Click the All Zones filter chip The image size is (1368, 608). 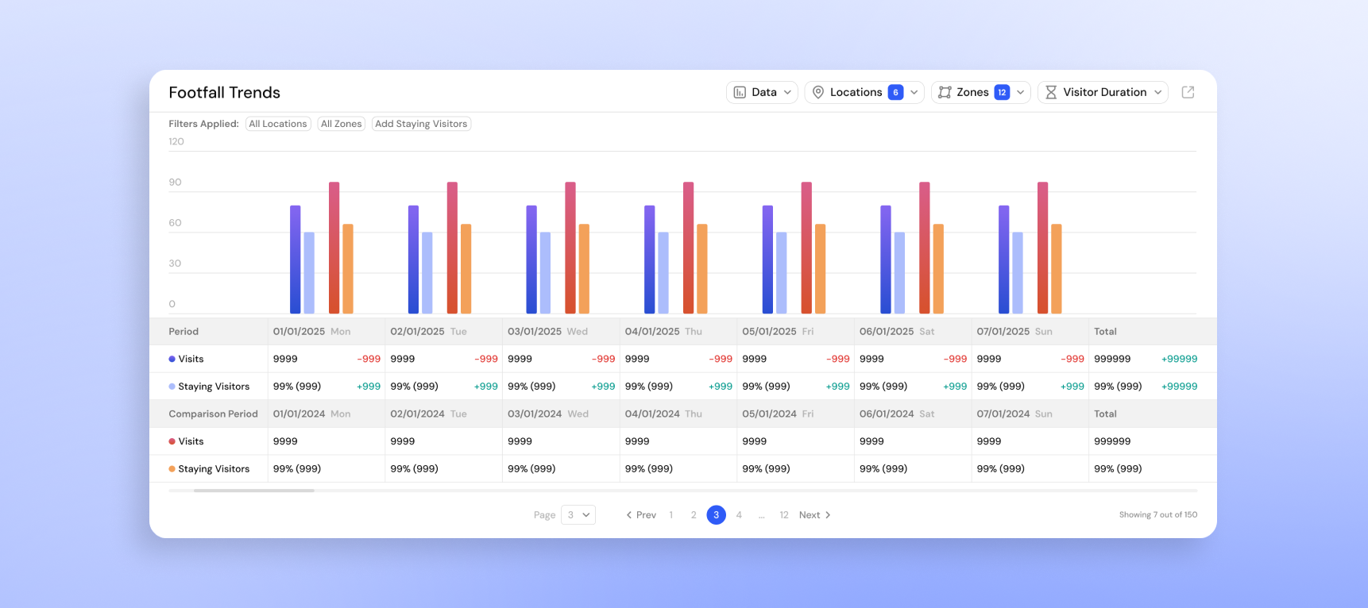click(x=342, y=124)
